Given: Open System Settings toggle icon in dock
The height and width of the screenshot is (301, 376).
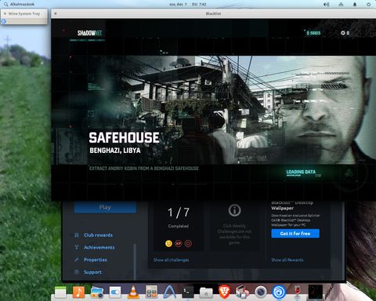Looking at the screenshot, I should (115, 292).
